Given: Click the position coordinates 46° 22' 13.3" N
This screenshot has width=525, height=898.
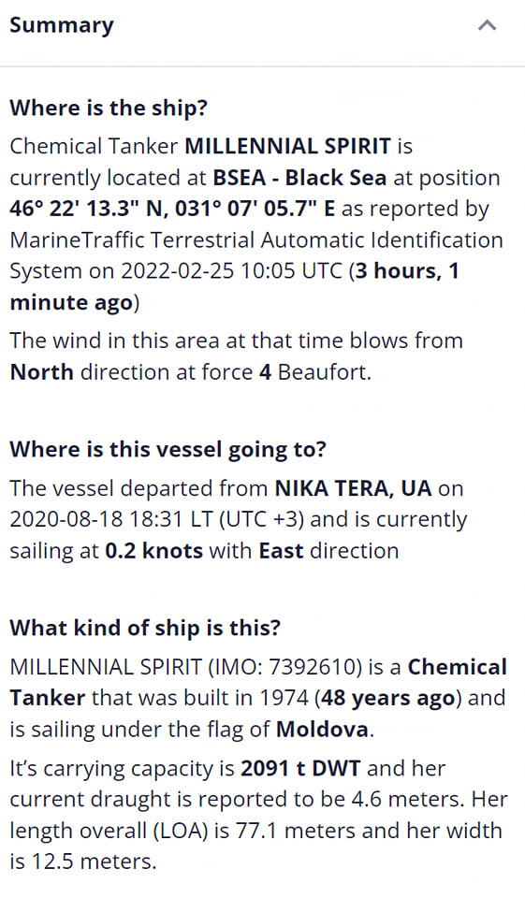Looking at the screenshot, I should coord(86,209).
